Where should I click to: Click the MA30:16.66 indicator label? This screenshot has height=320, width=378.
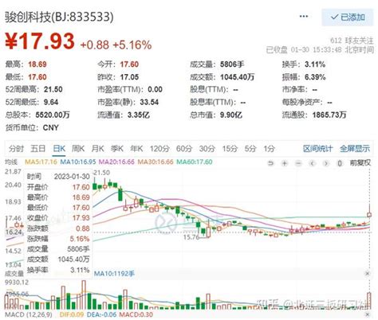tap(156, 162)
